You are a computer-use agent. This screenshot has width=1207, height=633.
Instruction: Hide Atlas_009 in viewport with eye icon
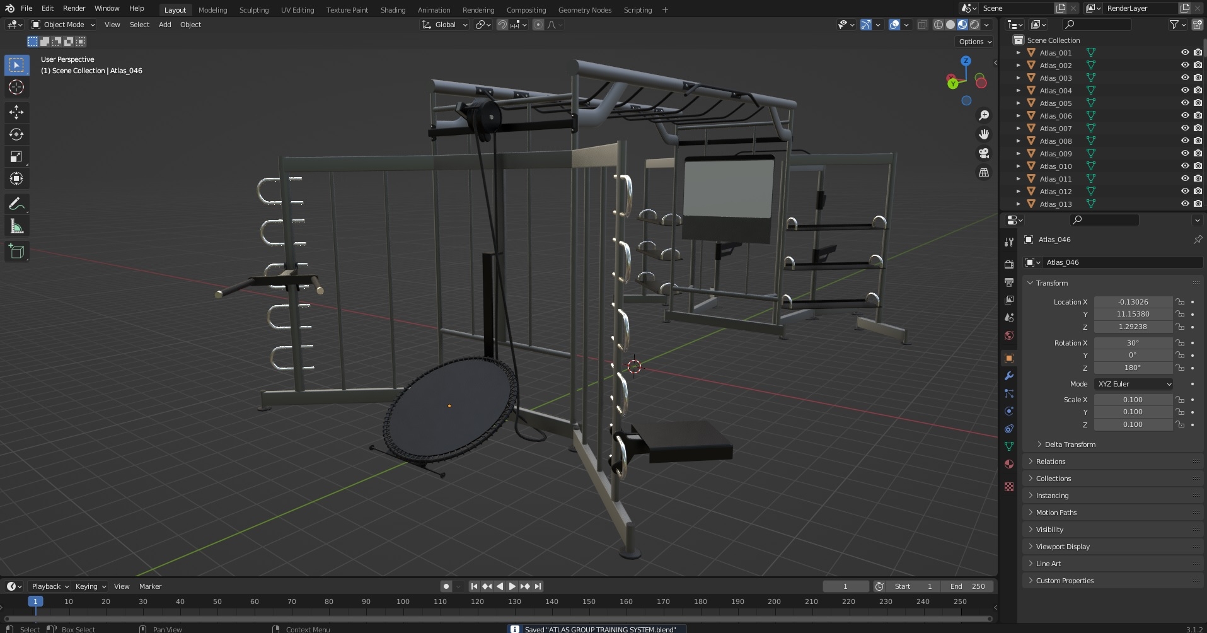(x=1185, y=154)
